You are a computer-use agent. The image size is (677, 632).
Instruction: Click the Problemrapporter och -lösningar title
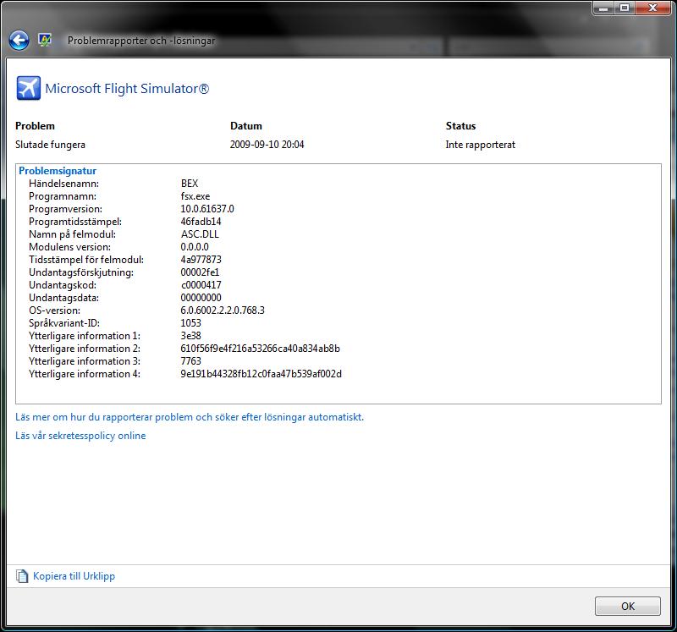(x=141, y=41)
